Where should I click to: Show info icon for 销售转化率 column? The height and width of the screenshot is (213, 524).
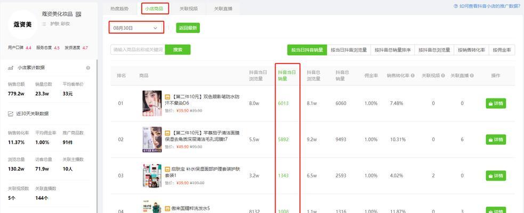point(413,76)
